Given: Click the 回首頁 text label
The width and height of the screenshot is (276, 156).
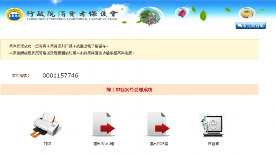Looking at the screenshot, I should (214, 144).
